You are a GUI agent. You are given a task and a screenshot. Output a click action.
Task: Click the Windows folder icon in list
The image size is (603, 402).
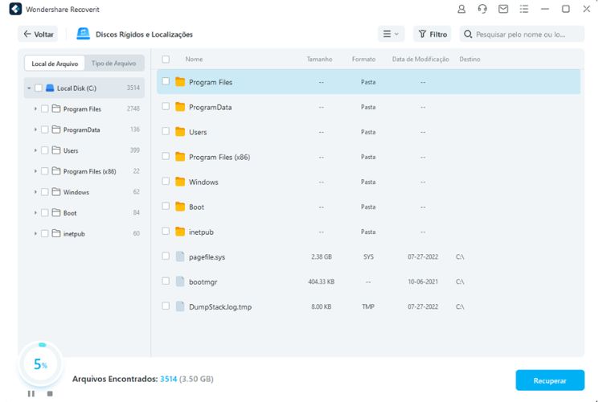(x=180, y=182)
